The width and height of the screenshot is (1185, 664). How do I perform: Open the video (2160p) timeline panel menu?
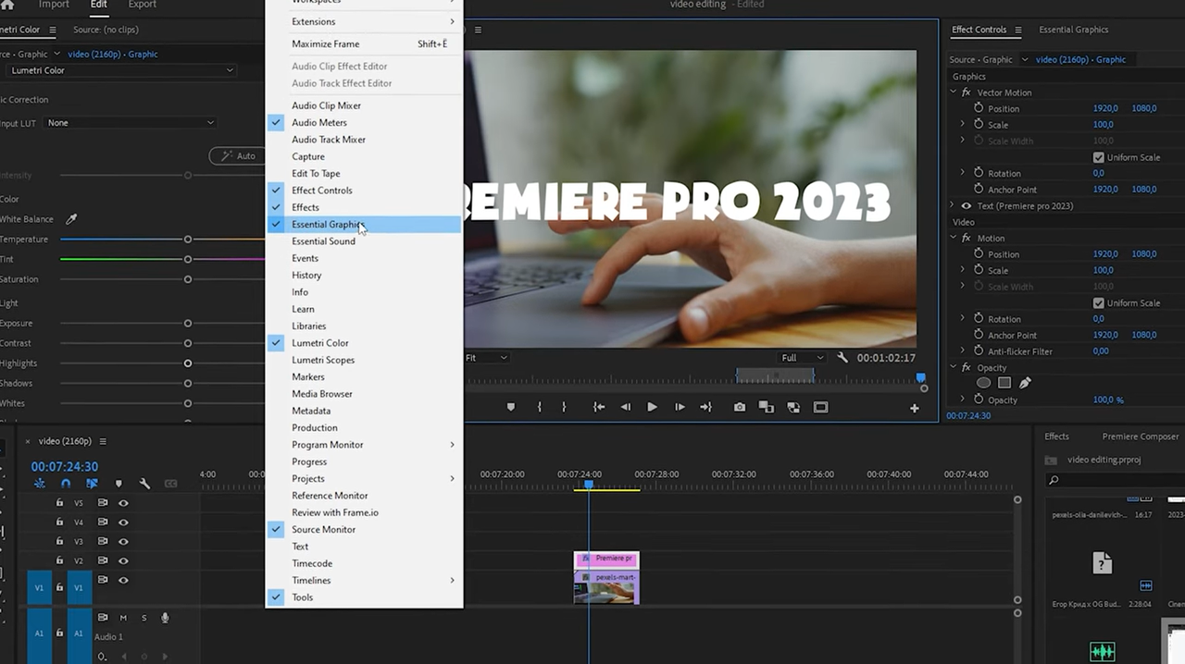click(103, 441)
